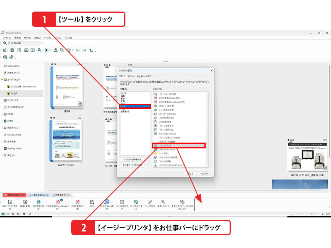The height and width of the screenshot is (248, 331).
Task: Open the 文書 menu
Action: point(37,38)
